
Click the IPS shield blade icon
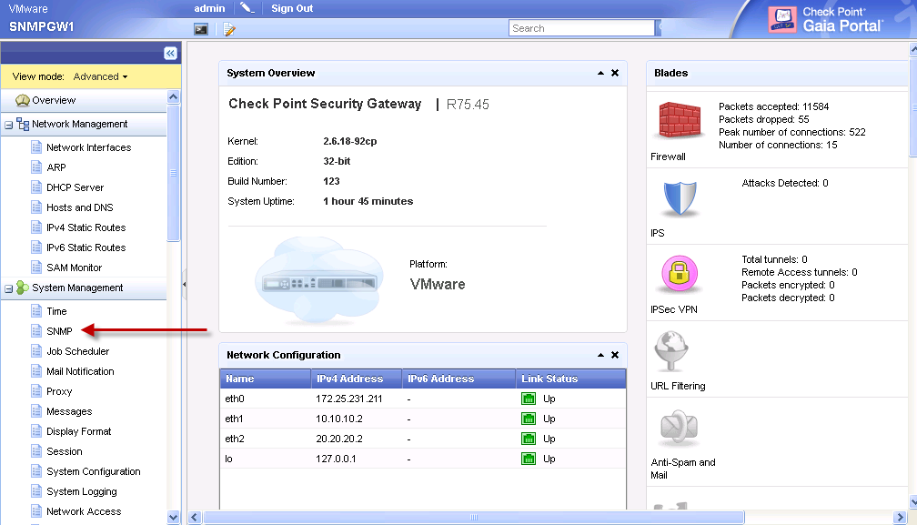click(680, 197)
